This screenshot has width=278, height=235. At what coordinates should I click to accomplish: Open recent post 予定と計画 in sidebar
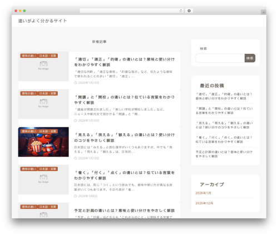[x=224, y=154]
